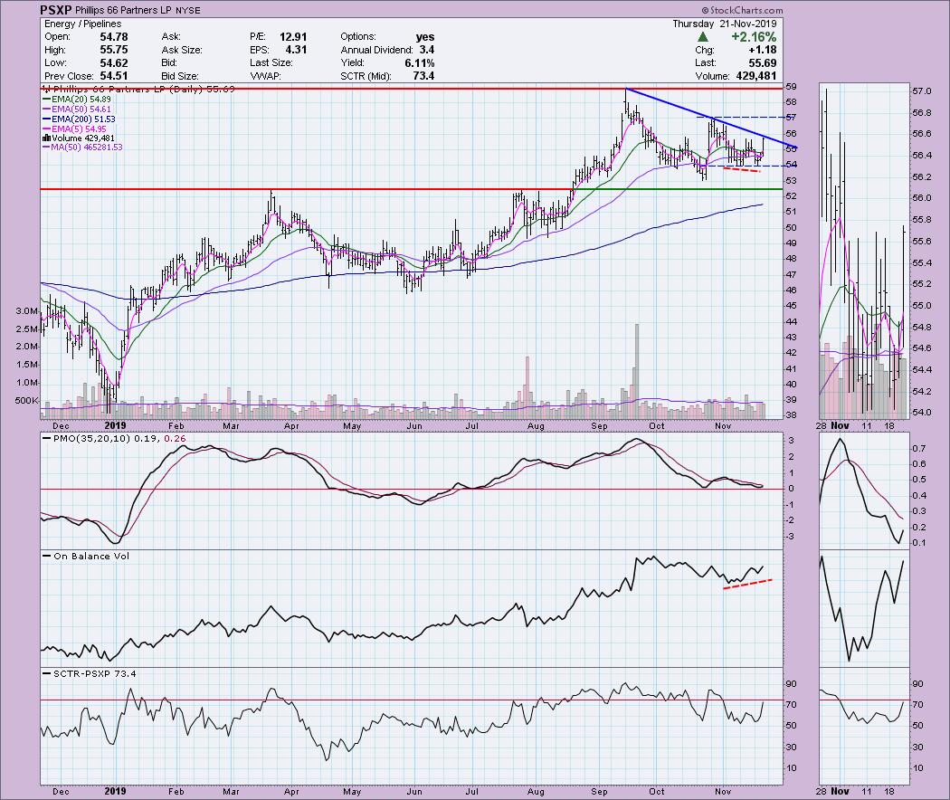Click the +2.16% percent change
The width and height of the screenshot is (950, 800).
click(754, 37)
